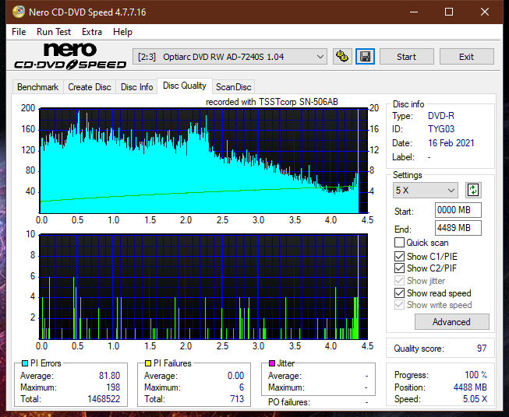The image size is (509, 417).
Task: Click the PI Errors upper graph
Action: click(x=203, y=161)
